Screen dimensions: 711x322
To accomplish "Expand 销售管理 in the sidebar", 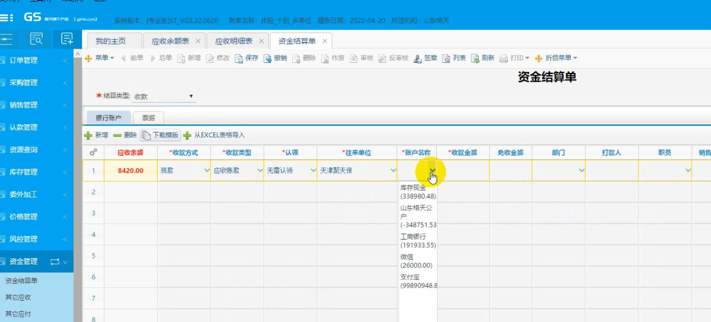I will point(36,105).
